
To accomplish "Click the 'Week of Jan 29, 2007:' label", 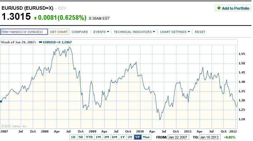I will coord(19,42).
